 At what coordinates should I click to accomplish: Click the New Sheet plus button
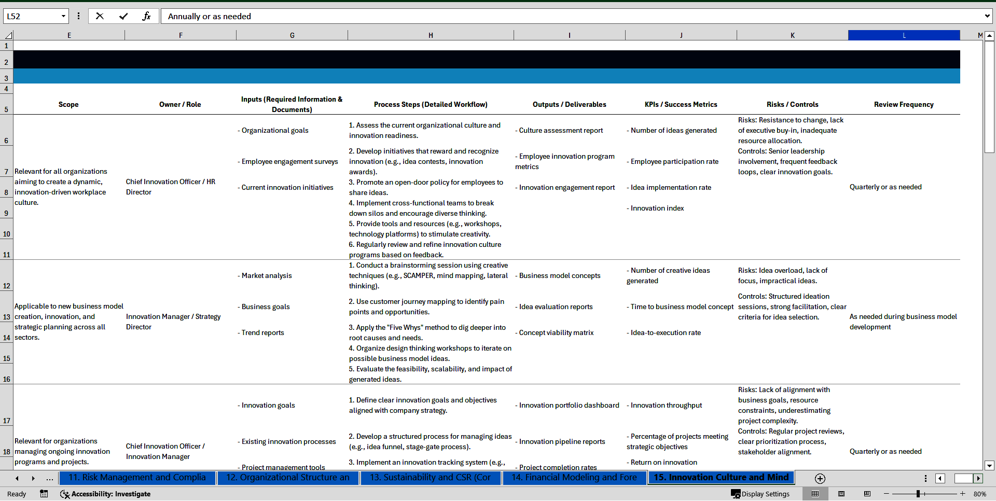[820, 478]
